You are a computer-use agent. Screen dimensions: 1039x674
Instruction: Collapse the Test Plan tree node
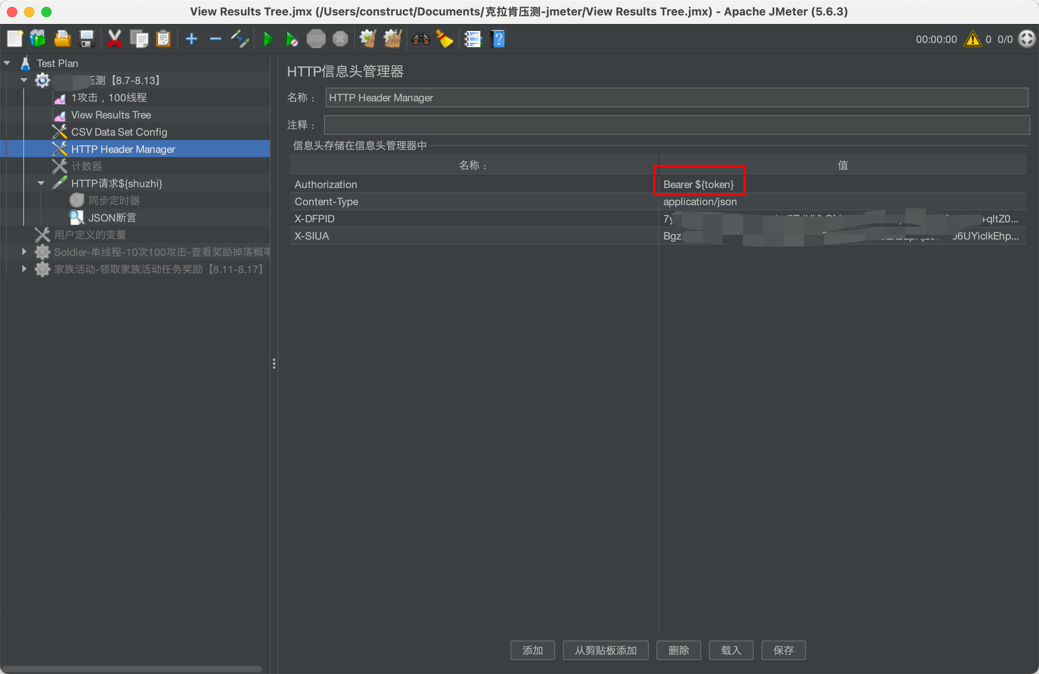(x=7, y=63)
